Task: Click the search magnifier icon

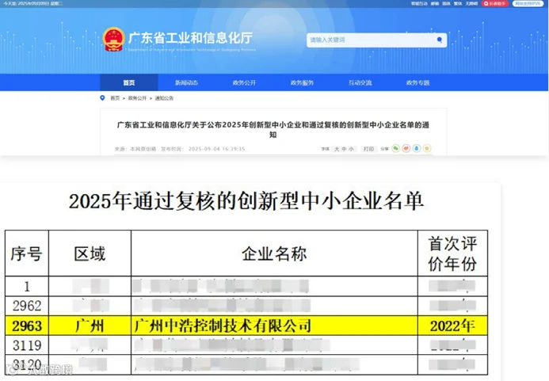Action: [440, 40]
